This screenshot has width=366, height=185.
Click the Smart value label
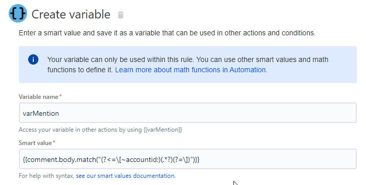pyautogui.click(x=35, y=143)
